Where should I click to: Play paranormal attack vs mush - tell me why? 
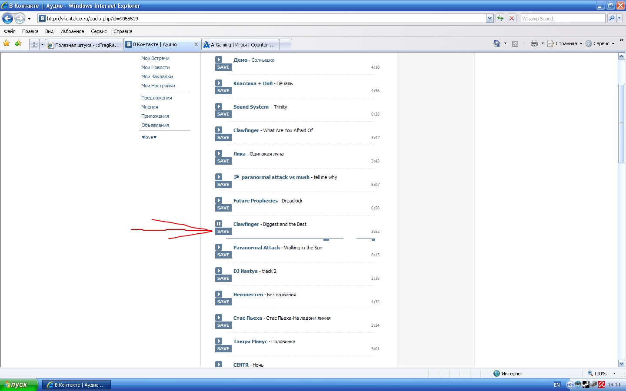[x=219, y=177]
